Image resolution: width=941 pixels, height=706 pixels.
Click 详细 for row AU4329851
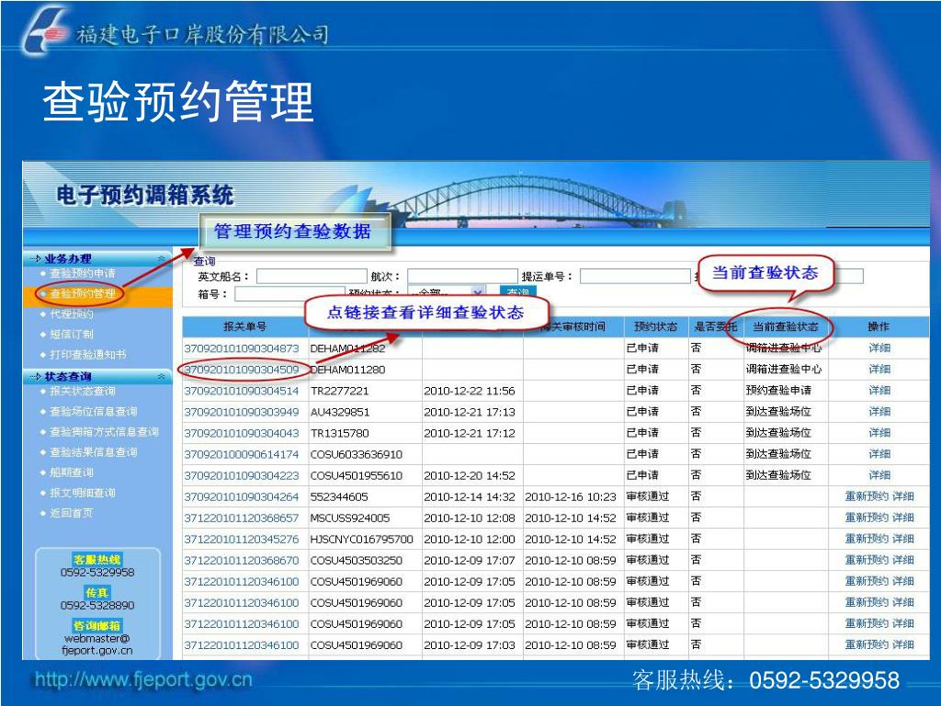(879, 412)
